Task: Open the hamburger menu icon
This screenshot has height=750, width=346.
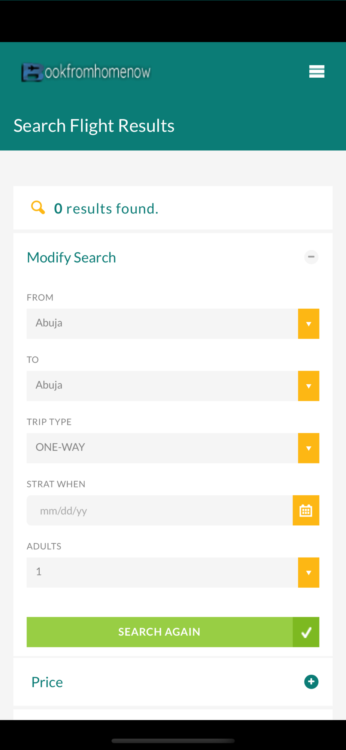Action: [x=316, y=71]
